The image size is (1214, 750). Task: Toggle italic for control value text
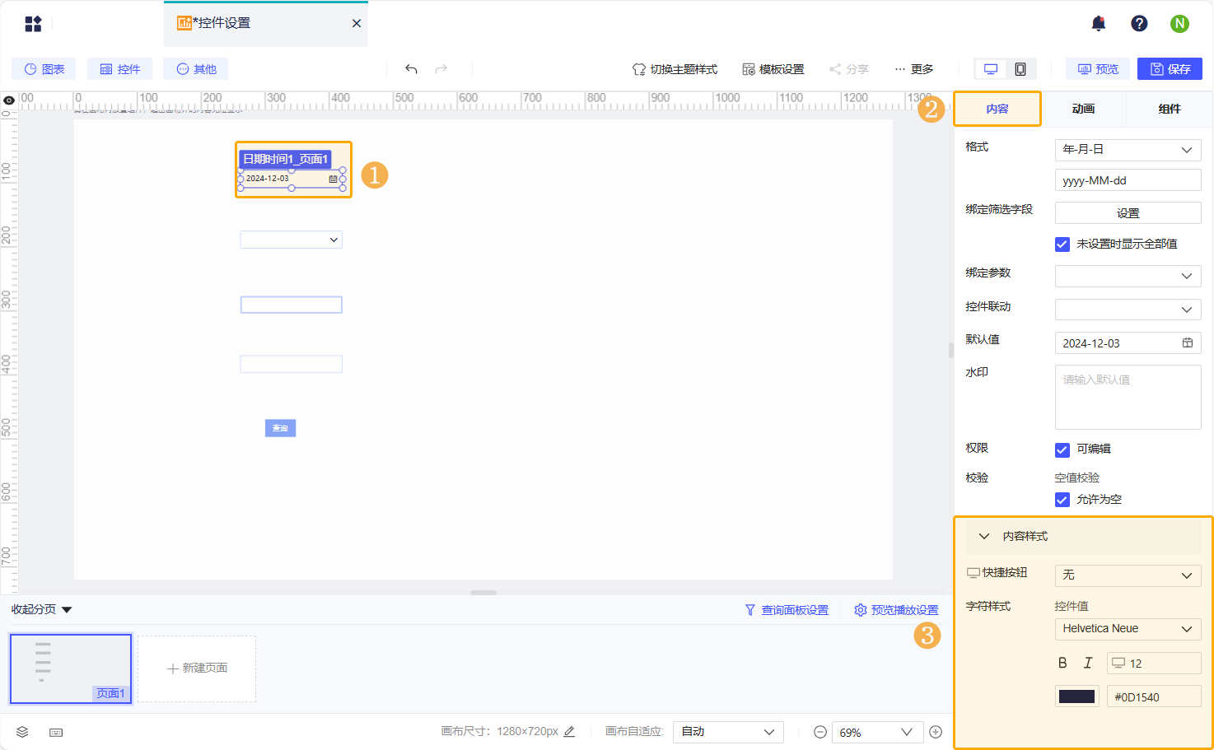click(x=1088, y=663)
